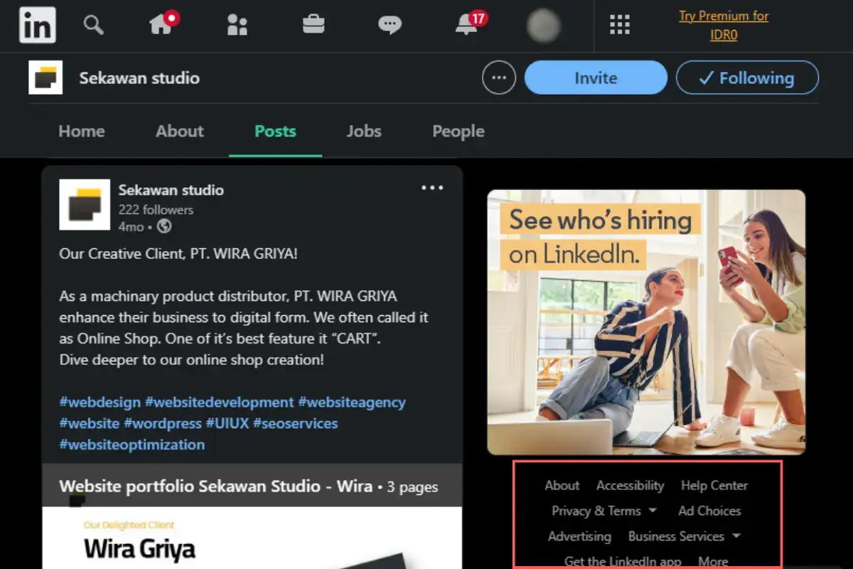Toggle the Following button

(747, 78)
